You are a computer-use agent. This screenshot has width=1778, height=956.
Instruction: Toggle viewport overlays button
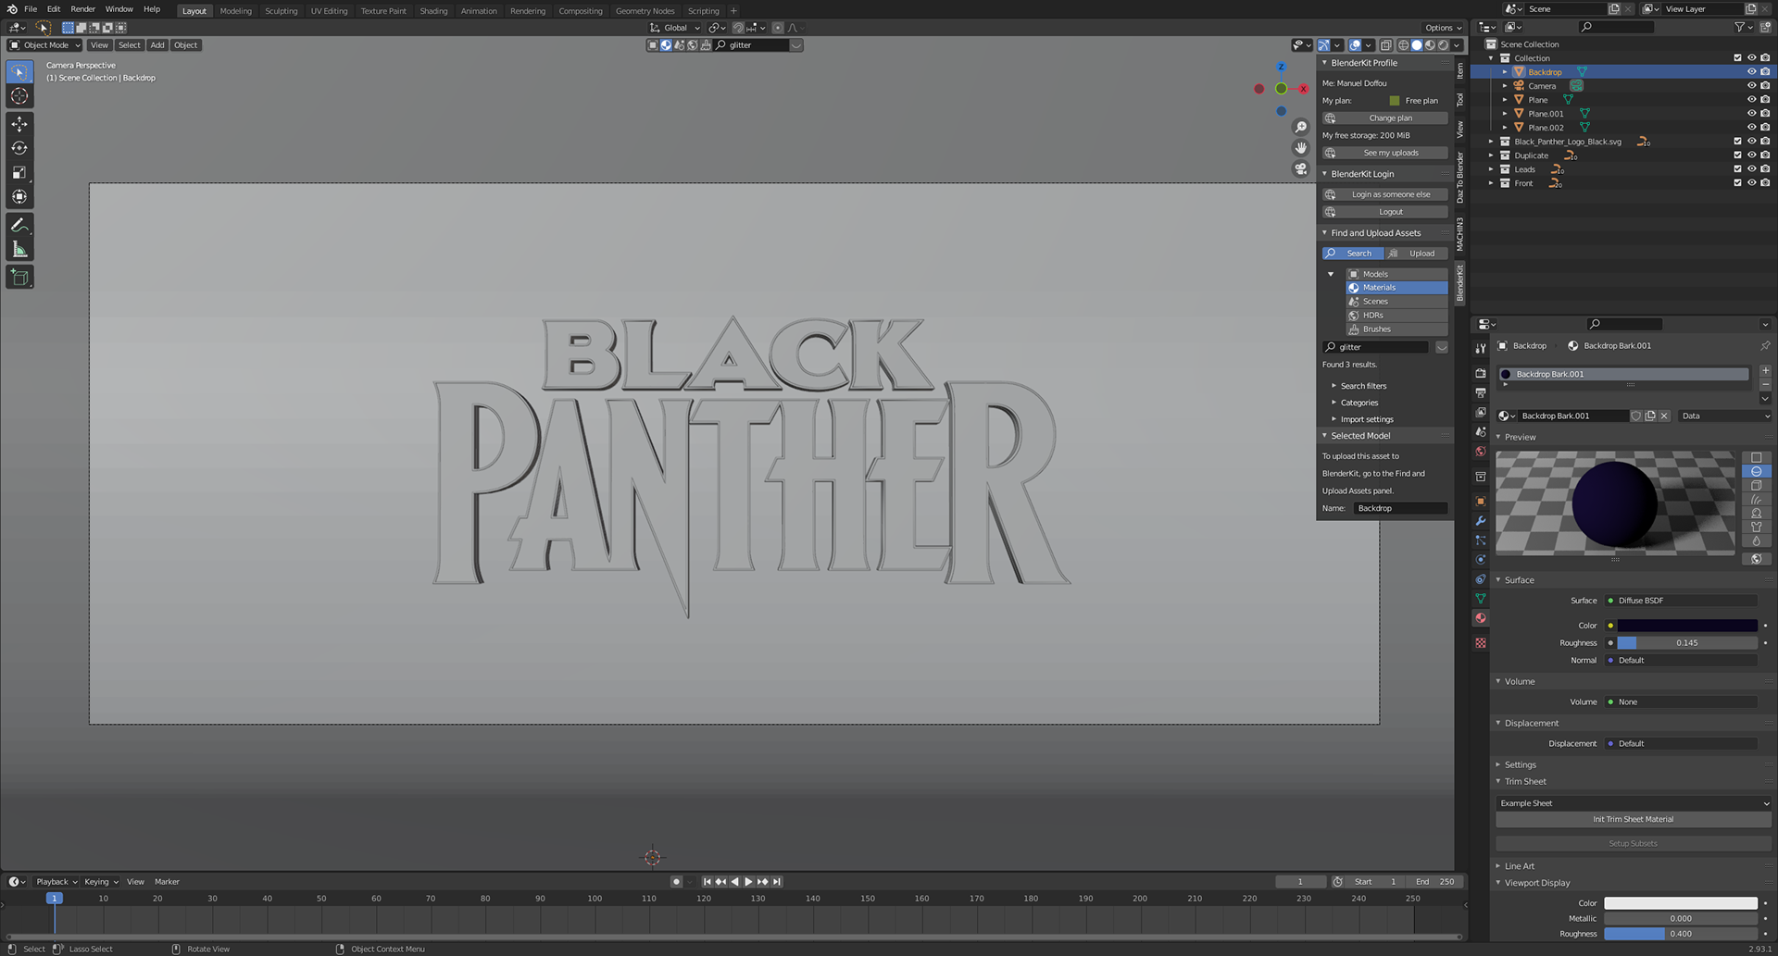(x=1355, y=45)
